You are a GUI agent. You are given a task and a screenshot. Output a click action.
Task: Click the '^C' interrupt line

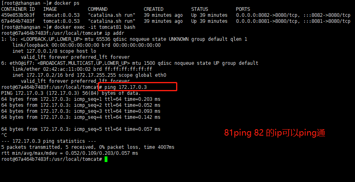[x=4, y=135]
